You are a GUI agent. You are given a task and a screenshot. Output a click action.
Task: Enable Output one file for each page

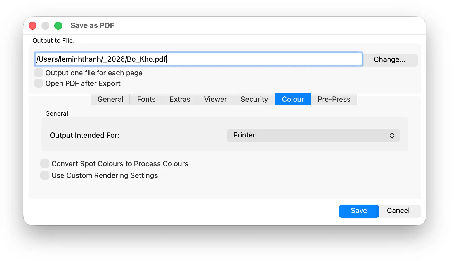pos(39,72)
